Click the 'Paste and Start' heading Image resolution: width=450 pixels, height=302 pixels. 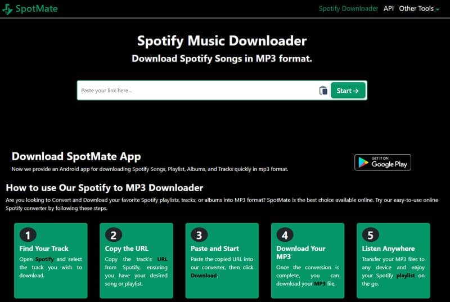tap(215, 249)
